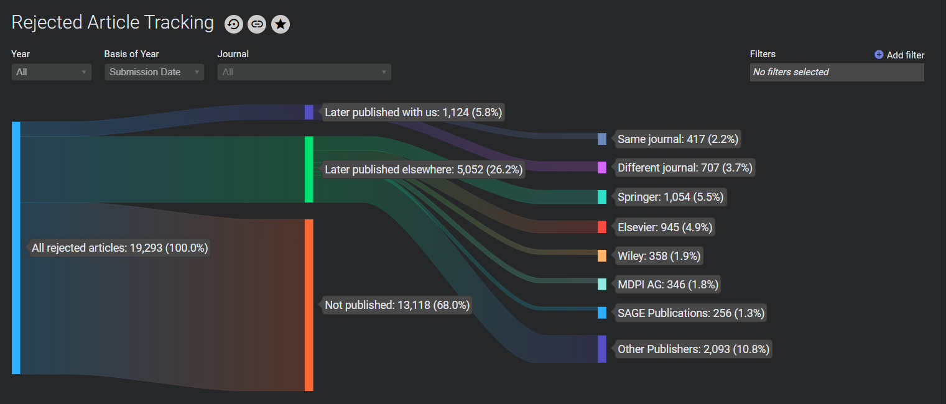
Task: Click the plus icon for Add filter
Action: 879,55
